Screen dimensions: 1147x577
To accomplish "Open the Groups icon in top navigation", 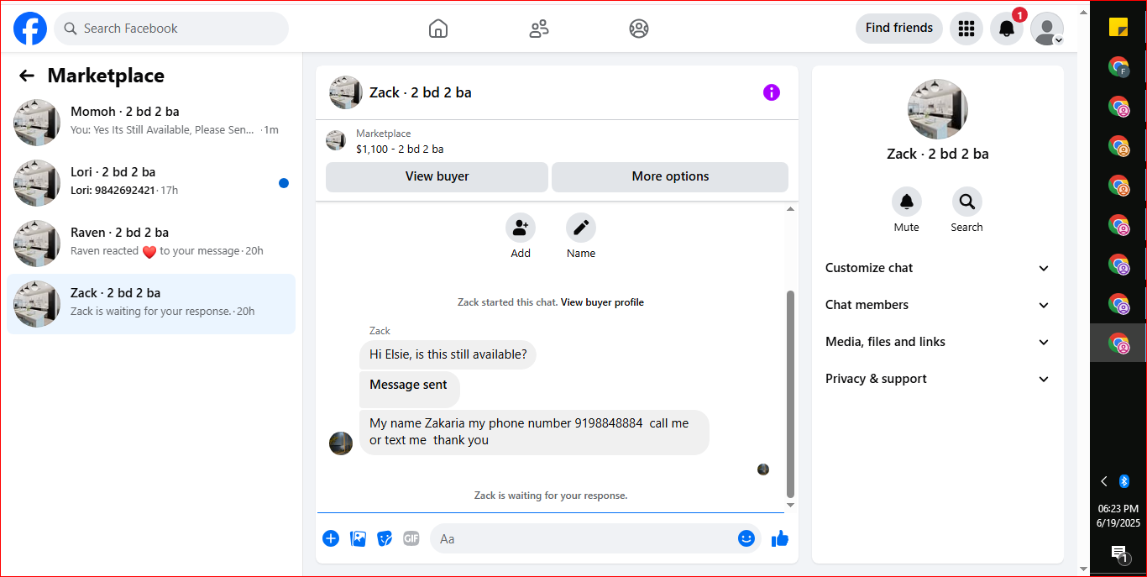I will tap(639, 29).
